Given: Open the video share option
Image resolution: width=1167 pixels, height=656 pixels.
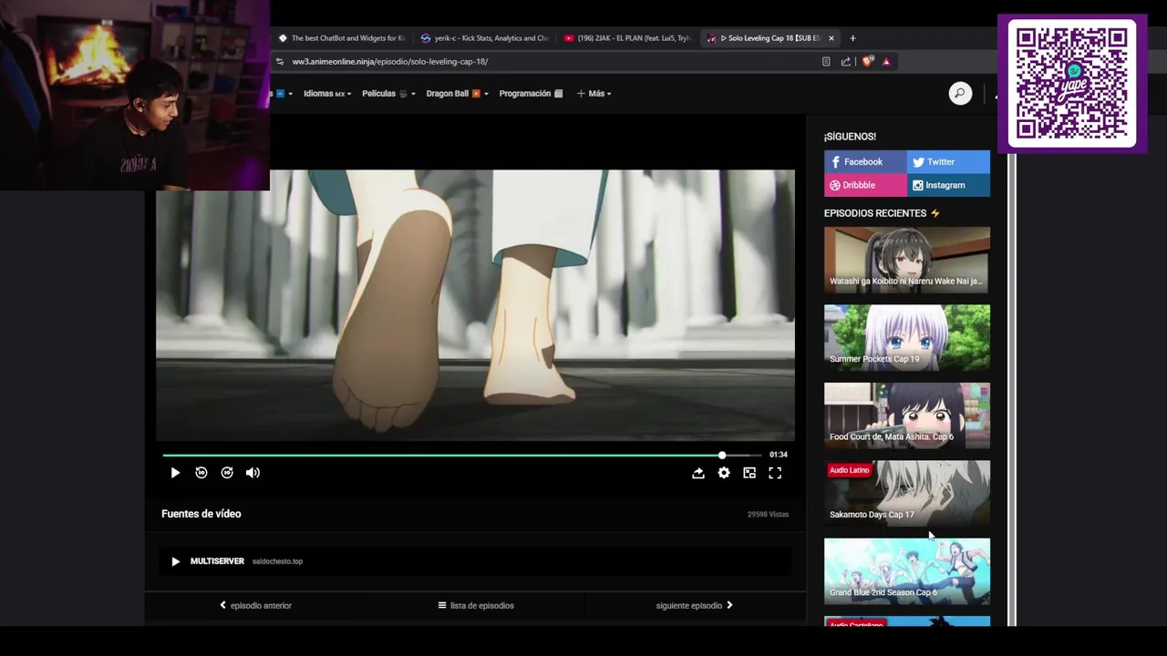Looking at the screenshot, I should coord(697,473).
